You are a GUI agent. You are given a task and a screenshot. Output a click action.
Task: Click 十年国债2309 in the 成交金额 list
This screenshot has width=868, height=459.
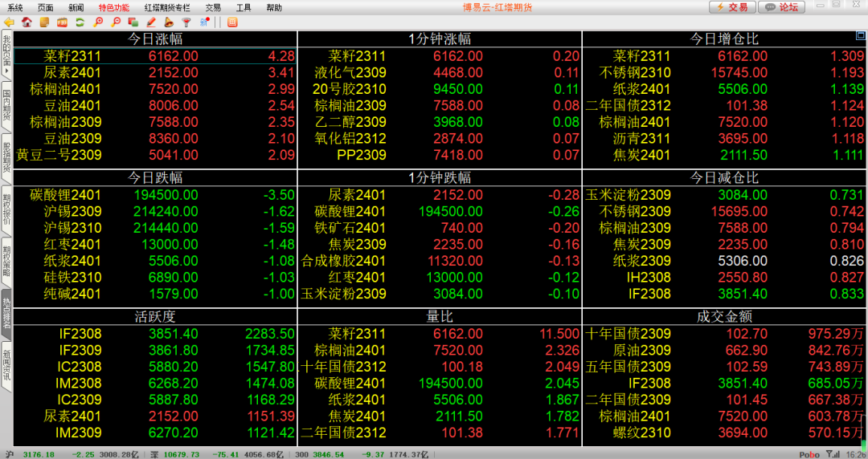[x=723, y=333]
